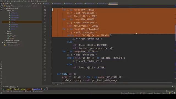Viewport: 176px width, 99px height.
Task: Open the View menu
Action: click(9, 1)
